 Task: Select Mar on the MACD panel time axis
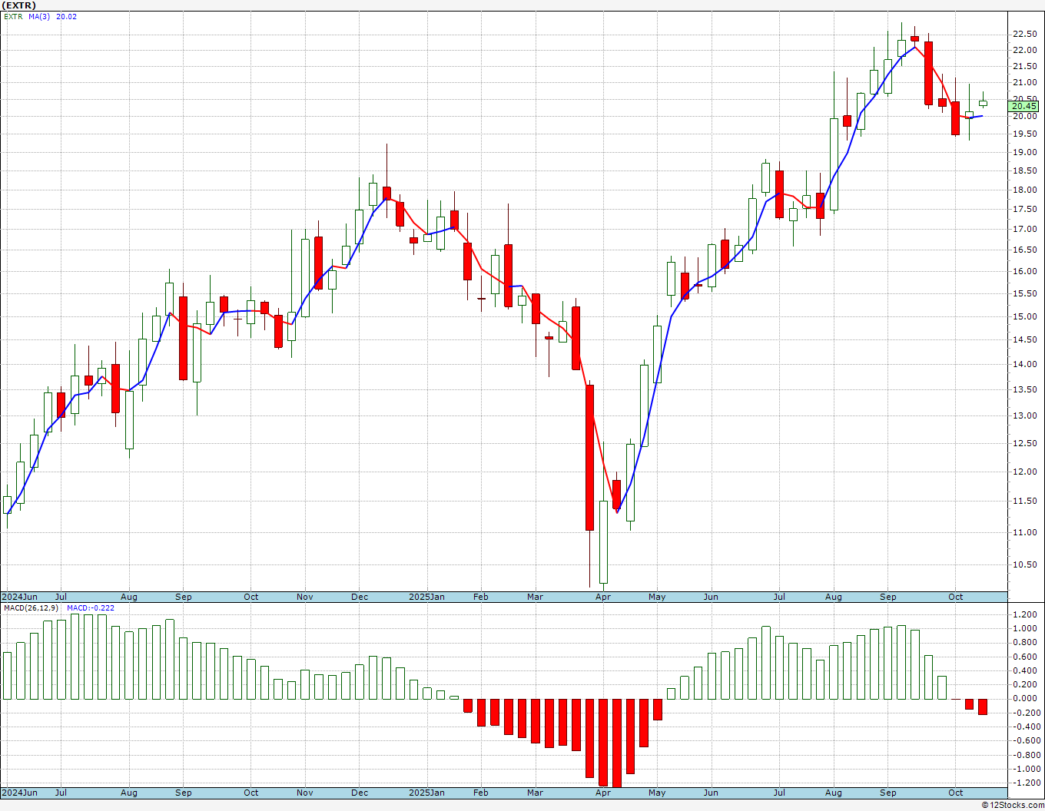coord(536,793)
